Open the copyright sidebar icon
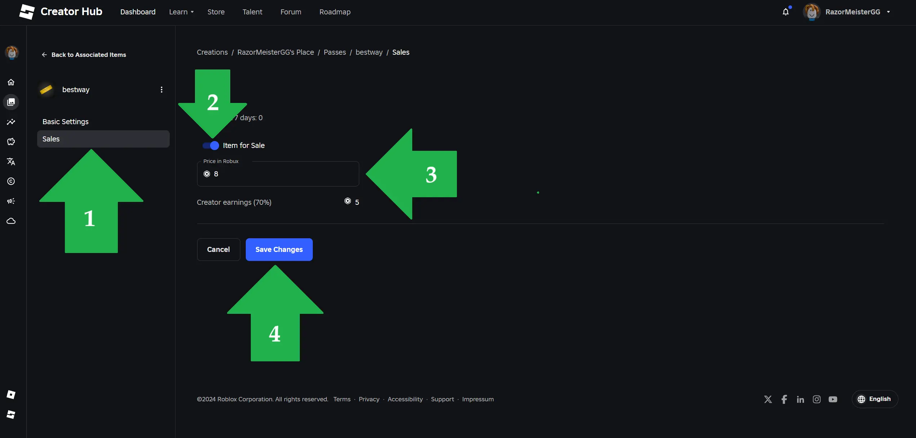 point(11,181)
